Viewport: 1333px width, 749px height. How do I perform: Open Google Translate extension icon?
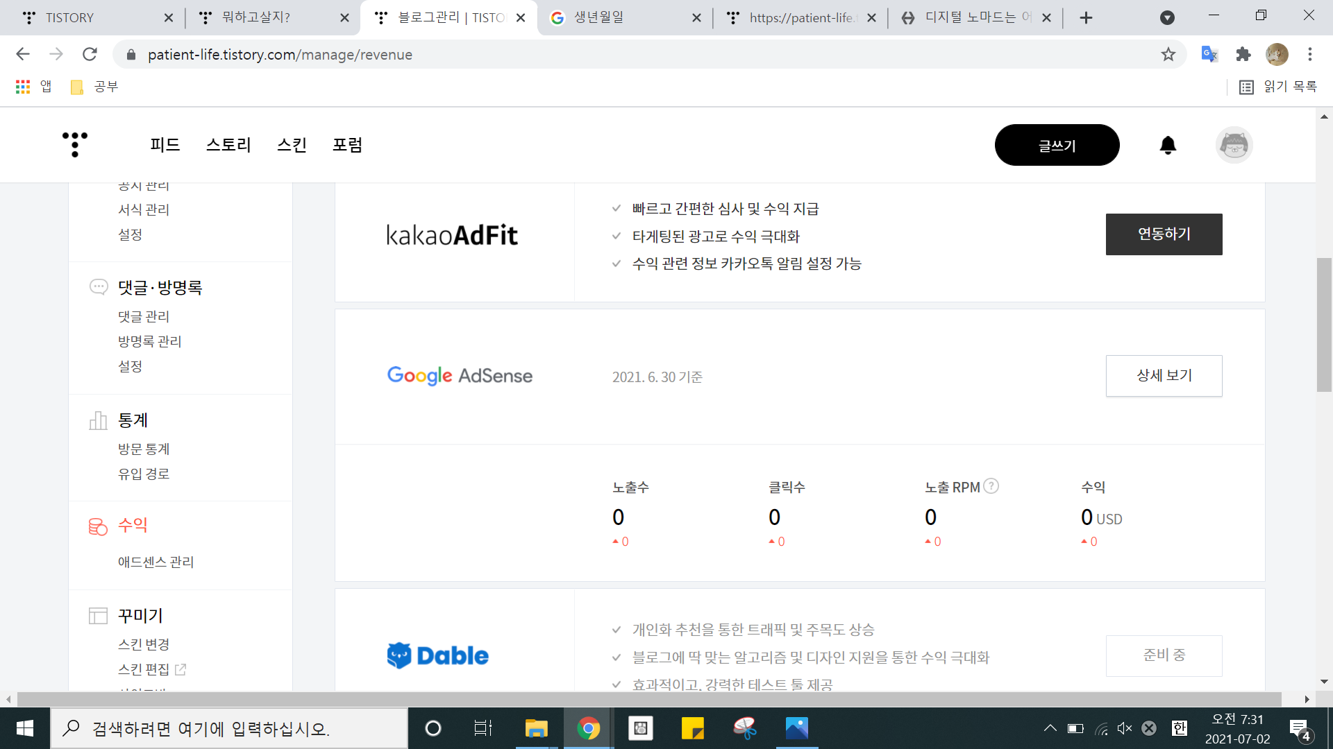[1209, 54]
